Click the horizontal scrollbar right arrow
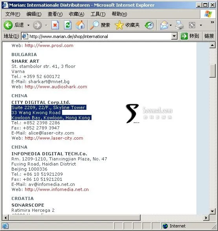This screenshot has width=218, height=231. click(206, 218)
